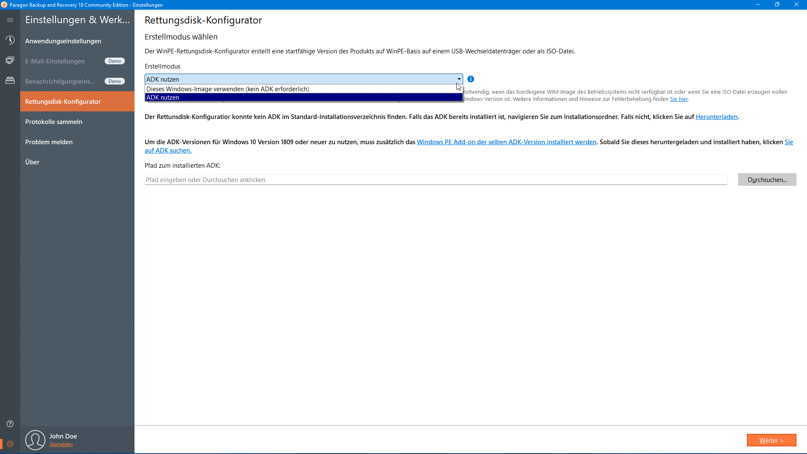Click the John Doe user avatar
Screen dimensions: 807x454
click(35, 440)
